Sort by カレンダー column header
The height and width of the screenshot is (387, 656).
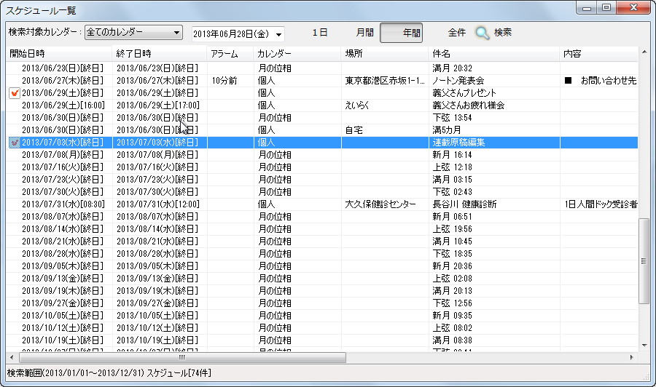click(x=297, y=54)
